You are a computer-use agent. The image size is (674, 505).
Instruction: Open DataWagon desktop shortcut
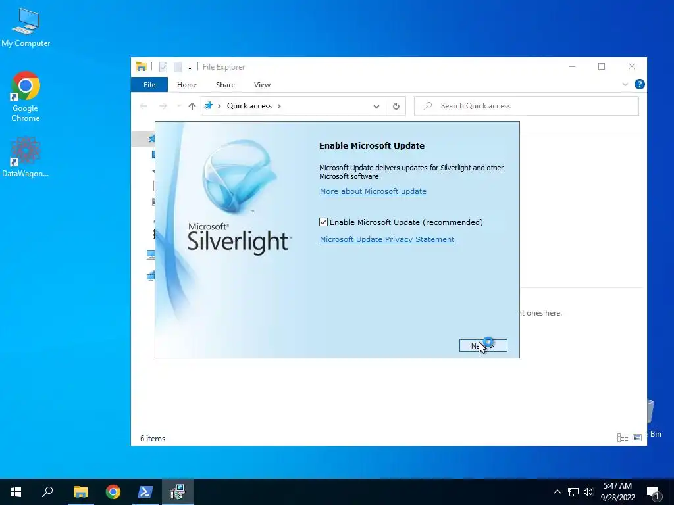pyautogui.click(x=26, y=156)
